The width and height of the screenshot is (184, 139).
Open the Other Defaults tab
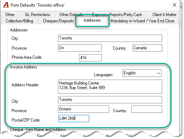click(x=71, y=15)
